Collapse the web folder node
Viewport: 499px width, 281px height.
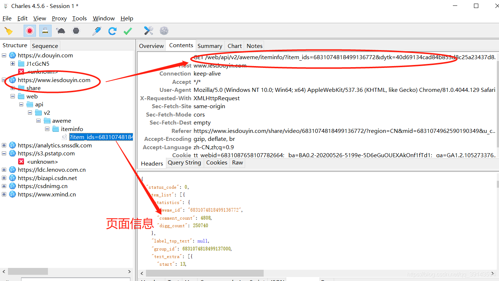point(13,96)
